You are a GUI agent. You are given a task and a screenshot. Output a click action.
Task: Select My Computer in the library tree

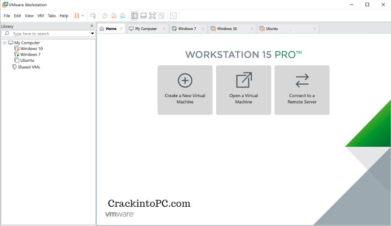point(27,43)
